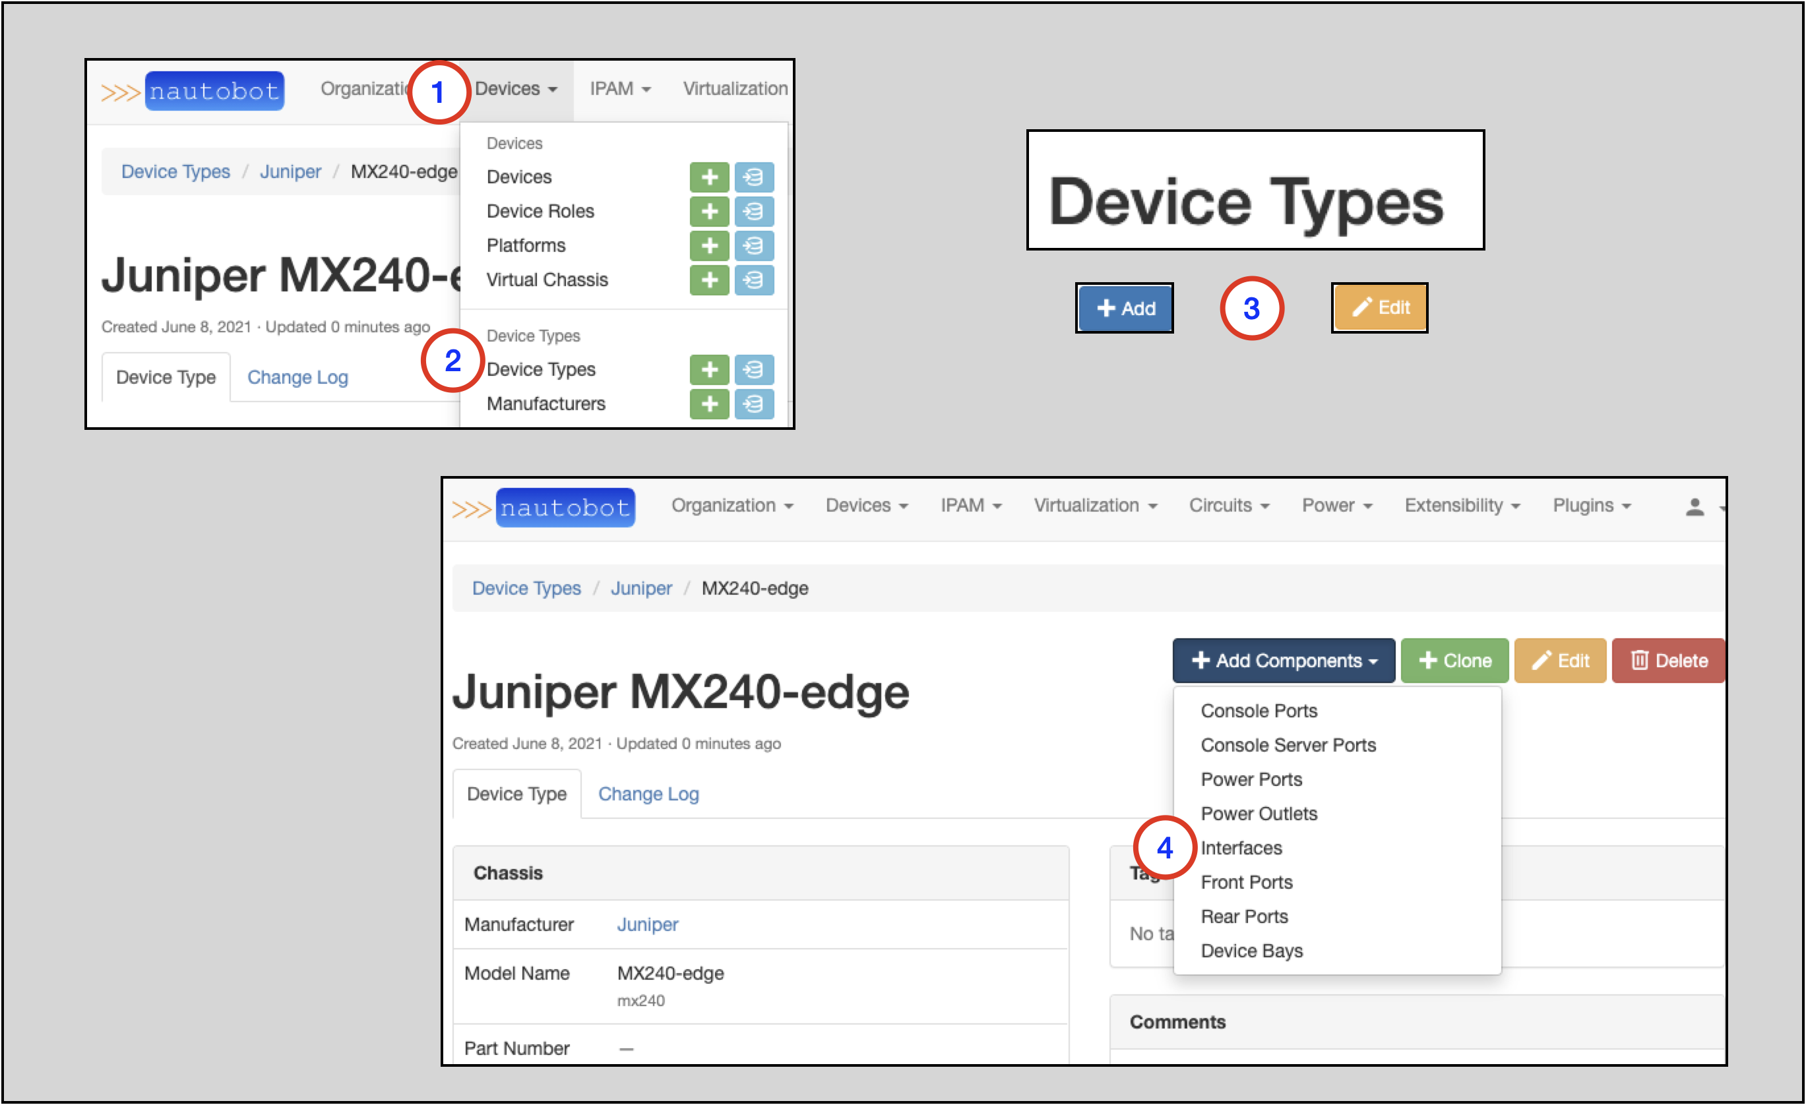Click the green plus icon next to Devices
This screenshot has width=1806, height=1105.
click(709, 177)
